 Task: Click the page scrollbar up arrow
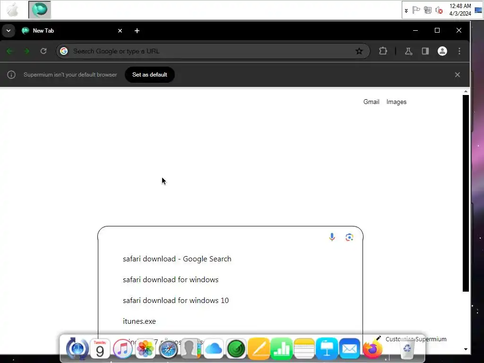pos(466,91)
